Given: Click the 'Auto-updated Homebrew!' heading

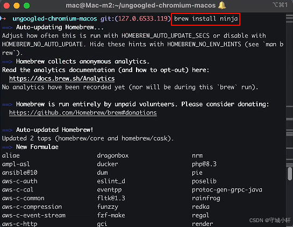Looking at the screenshot, I should (54, 130).
